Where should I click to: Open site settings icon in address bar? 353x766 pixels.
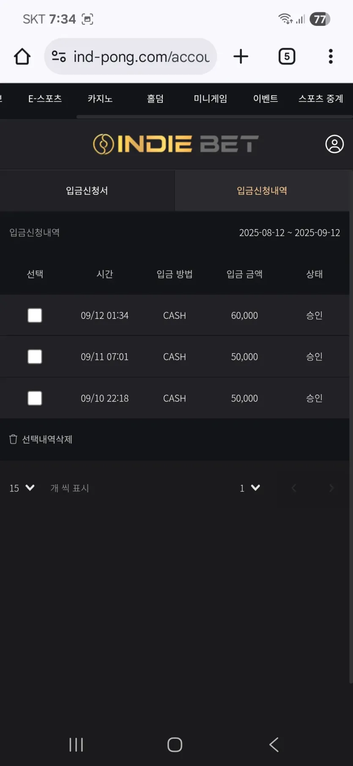pyautogui.click(x=59, y=56)
